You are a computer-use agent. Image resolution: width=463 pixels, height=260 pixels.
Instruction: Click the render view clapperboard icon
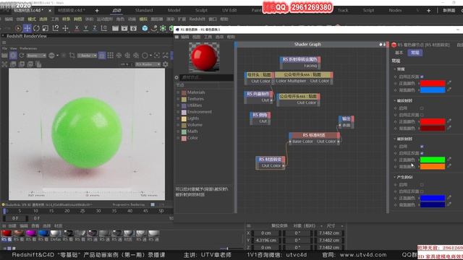(115, 28)
